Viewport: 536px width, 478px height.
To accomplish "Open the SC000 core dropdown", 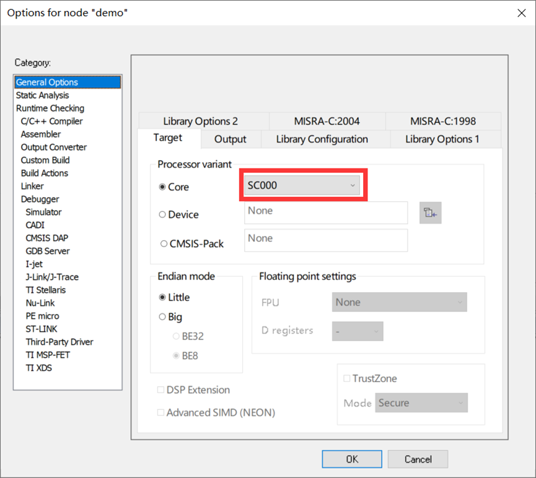I will coord(302,185).
